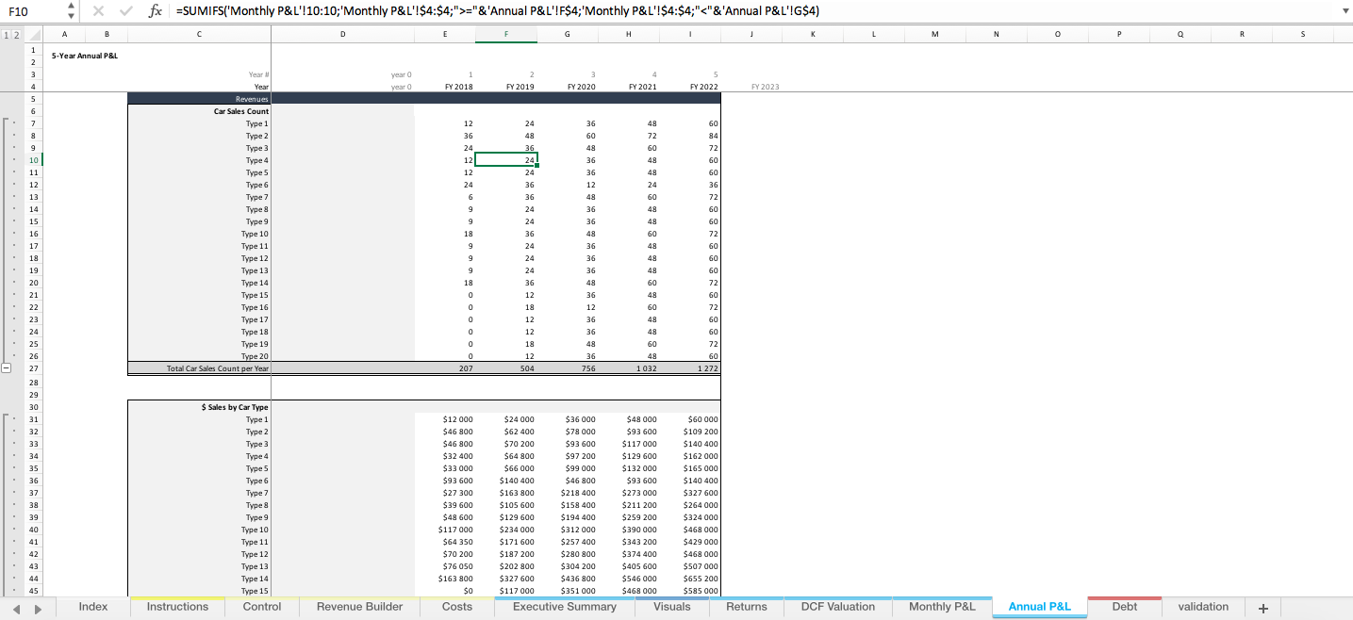Cancel the formula entry with the X icon

coord(99,11)
